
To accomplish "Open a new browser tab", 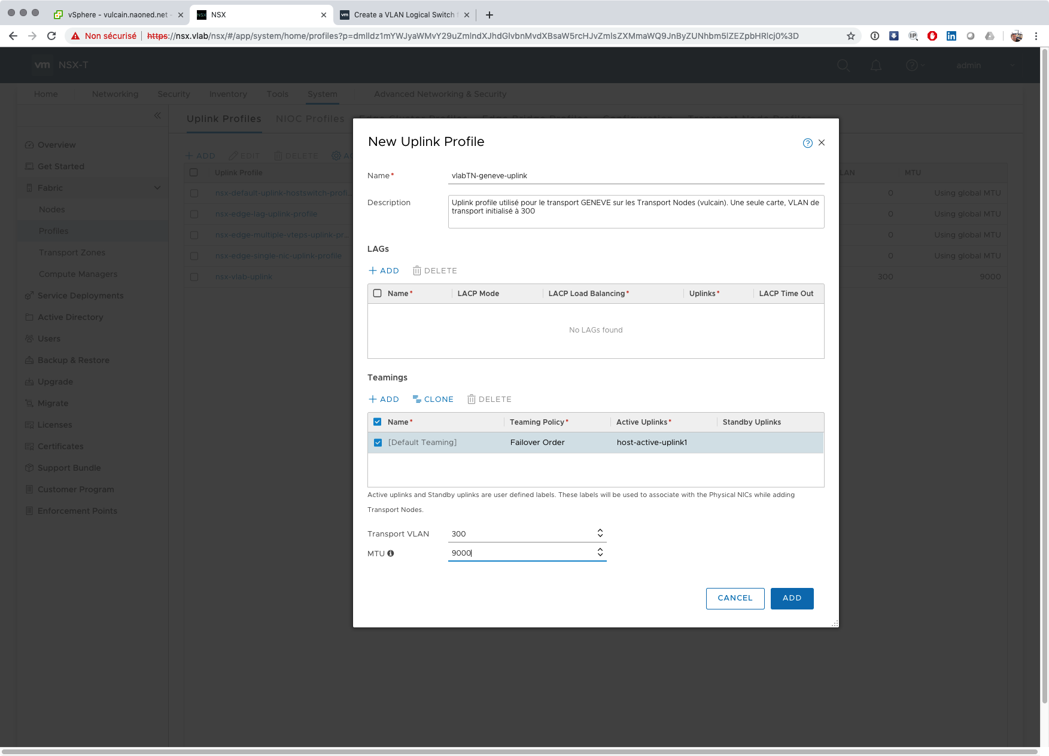I will coord(489,15).
